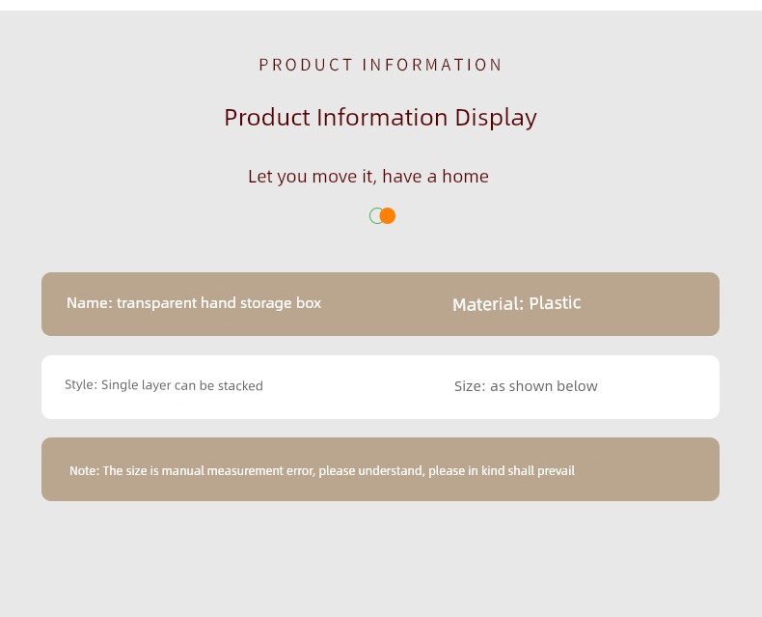Click the orange filled circle icon
Screen dimensions: 762x617
tap(388, 216)
